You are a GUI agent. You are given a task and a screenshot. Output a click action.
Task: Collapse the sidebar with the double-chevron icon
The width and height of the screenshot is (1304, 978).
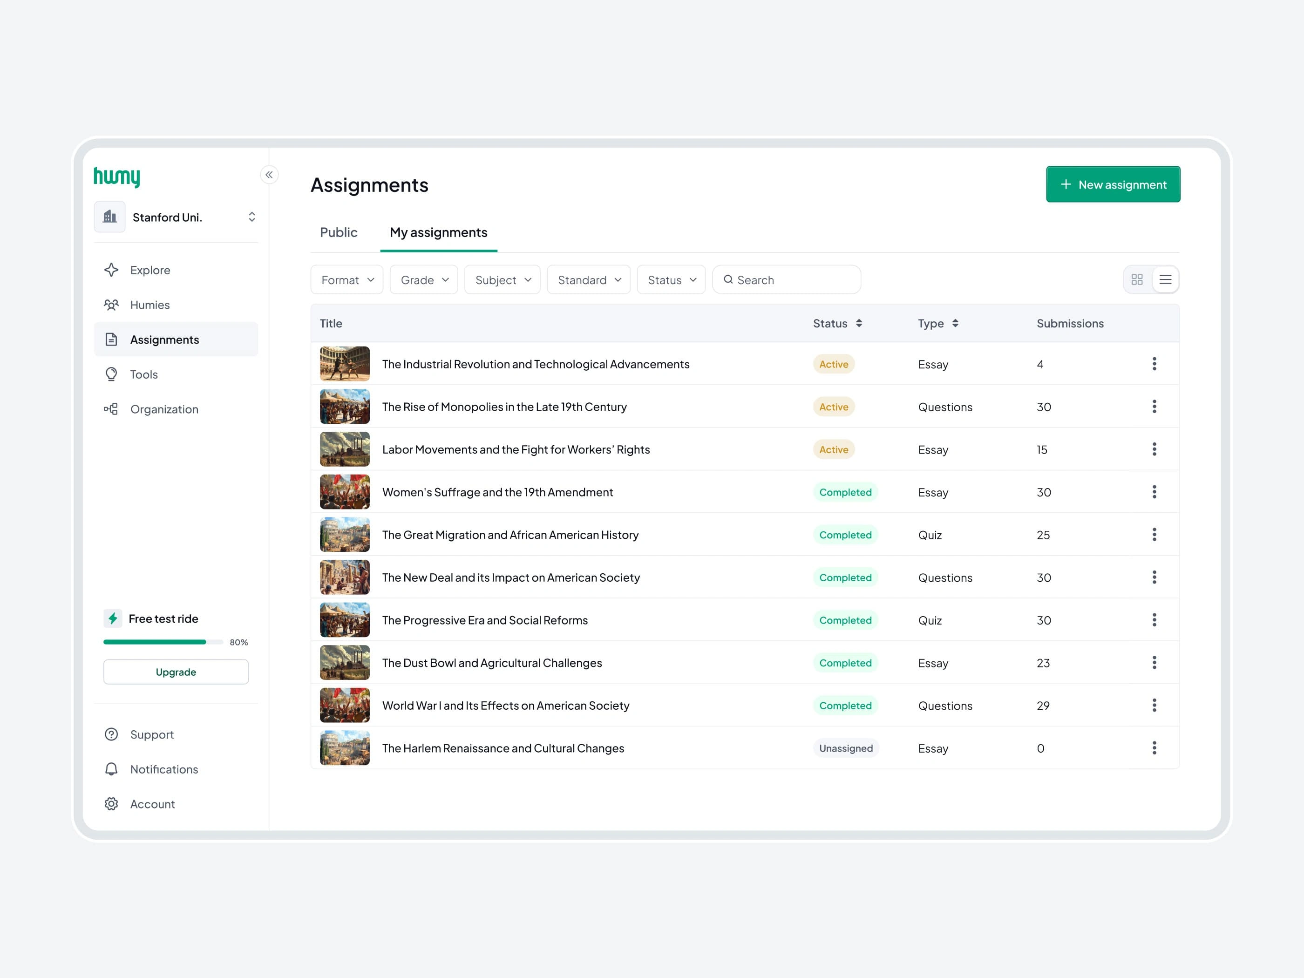269,175
